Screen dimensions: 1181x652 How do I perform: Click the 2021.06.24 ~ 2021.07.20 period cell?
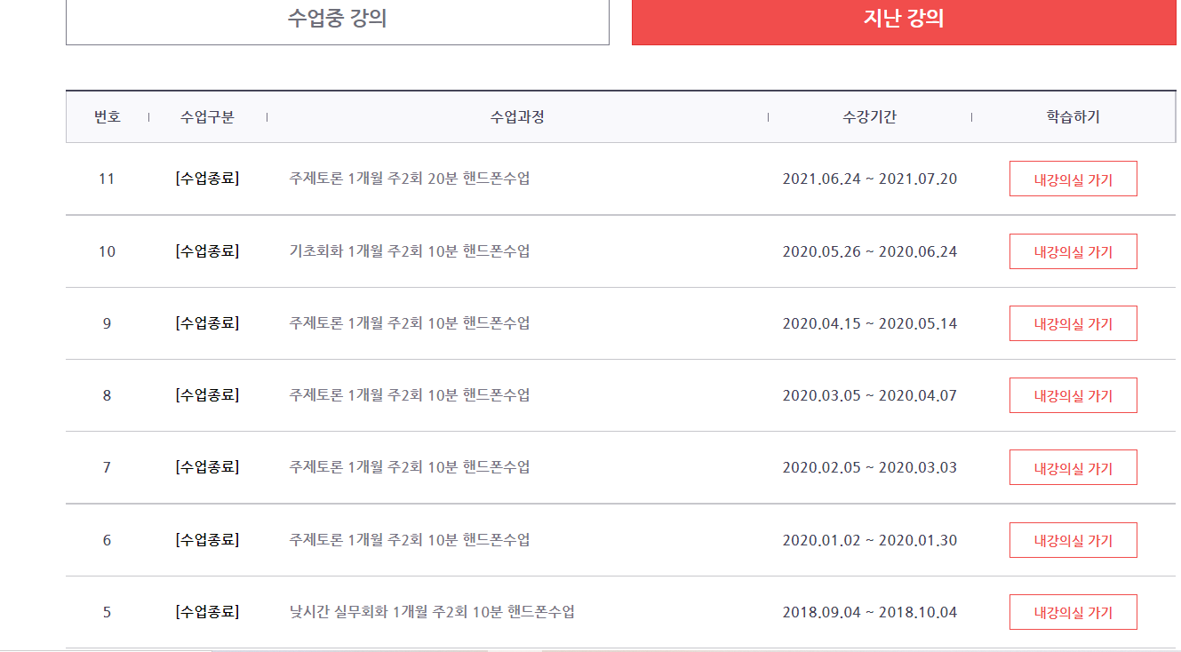point(869,179)
